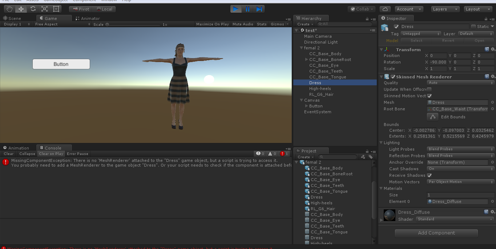The image size is (496, 249).
Task: Click the Scale slider in Game view
Action: click(x=133, y=25)
